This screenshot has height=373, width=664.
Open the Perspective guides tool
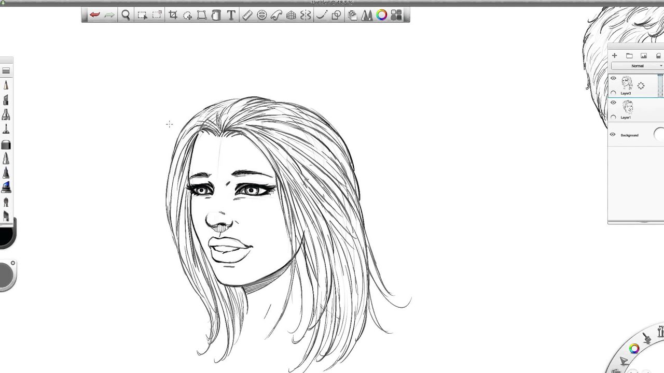[291, 15]
